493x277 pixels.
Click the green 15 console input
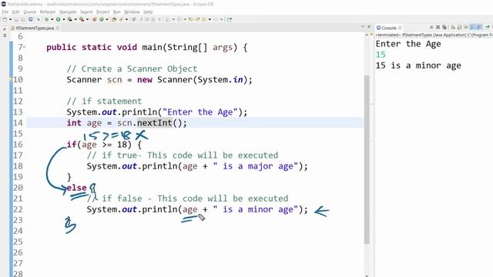click(381, 55)
